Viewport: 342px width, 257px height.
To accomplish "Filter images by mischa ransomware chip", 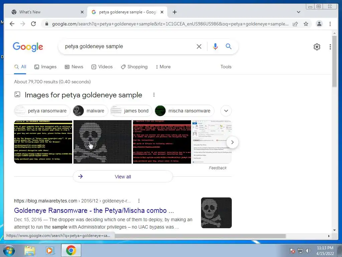I will 184,111.
